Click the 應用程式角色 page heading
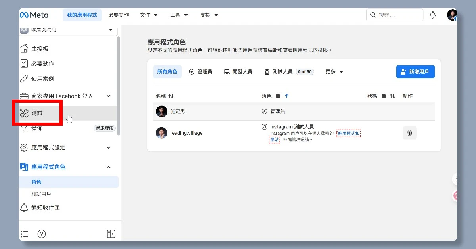Viewport: 476px width, 249px height. click(166, 42)
